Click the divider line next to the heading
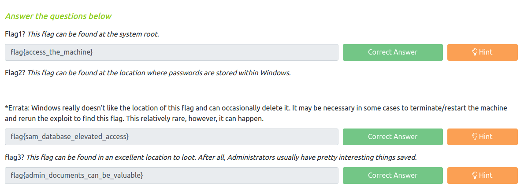Screen dimensions: 524x191 tap(318, 16)
